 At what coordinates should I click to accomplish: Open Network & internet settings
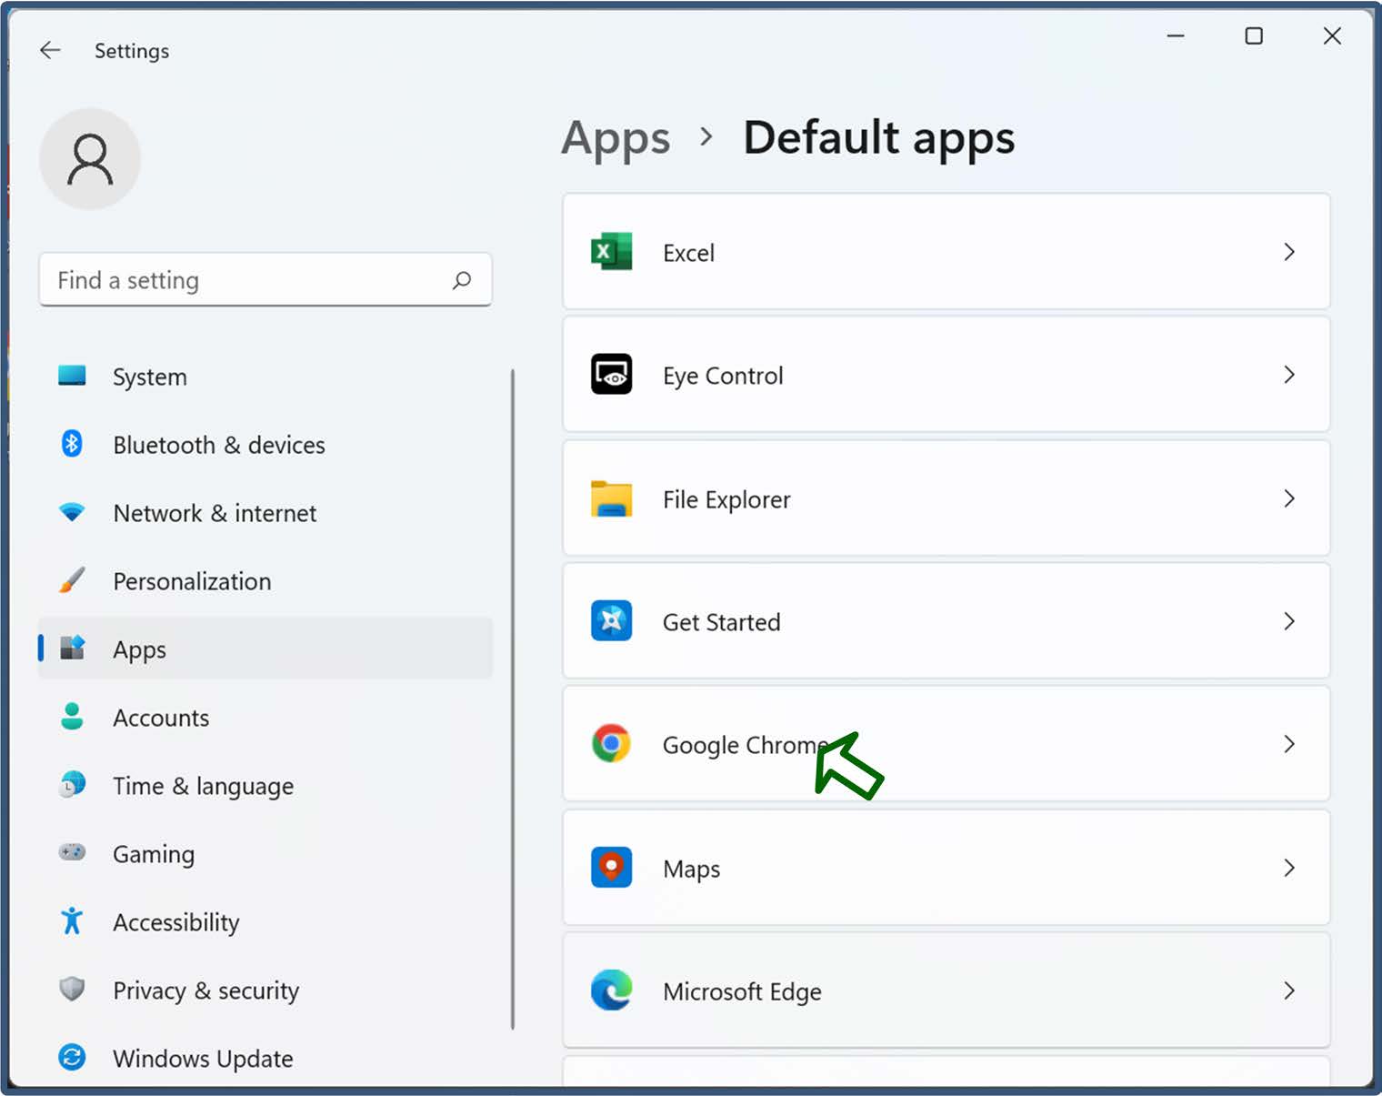[x=215, y=513]
